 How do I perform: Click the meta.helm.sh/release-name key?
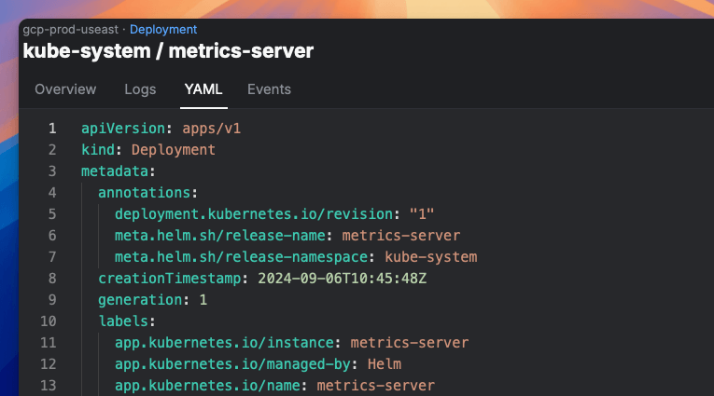coord(224,236)
